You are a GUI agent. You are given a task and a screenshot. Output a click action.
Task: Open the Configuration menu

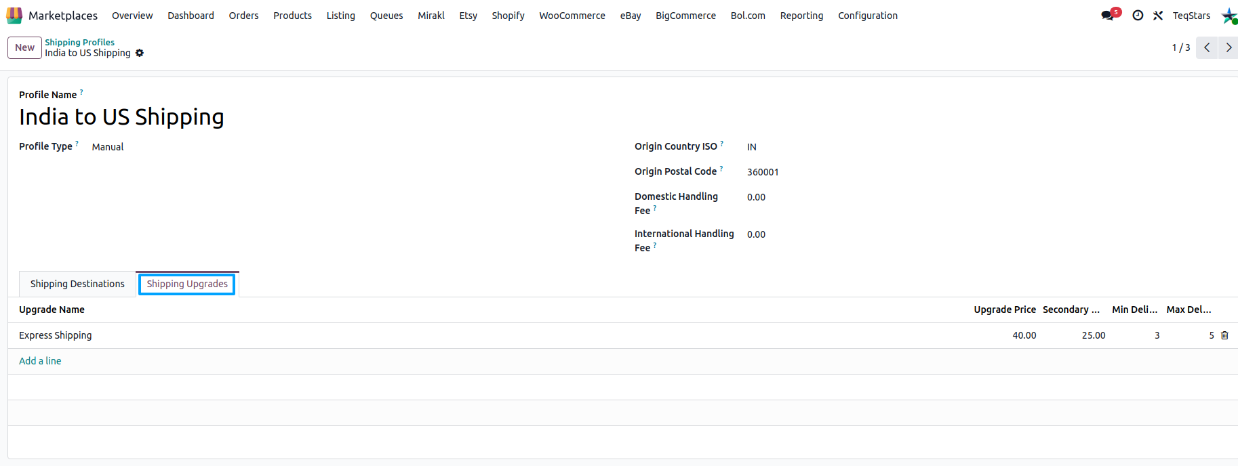pyautogui.click(x=868, y=15)
